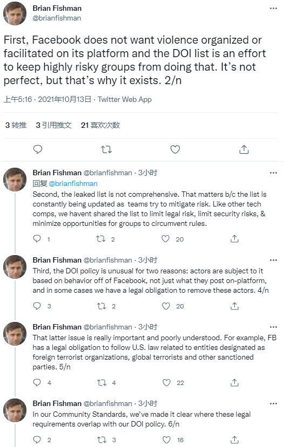The height and width of the screenshot is (447, 284).
Task: Open more options on the 6/n tweet
Action: tap(273, 403)
